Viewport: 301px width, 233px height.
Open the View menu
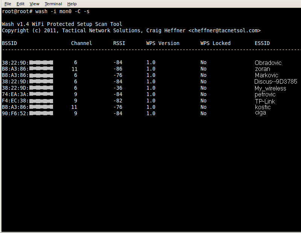[34, 4]
